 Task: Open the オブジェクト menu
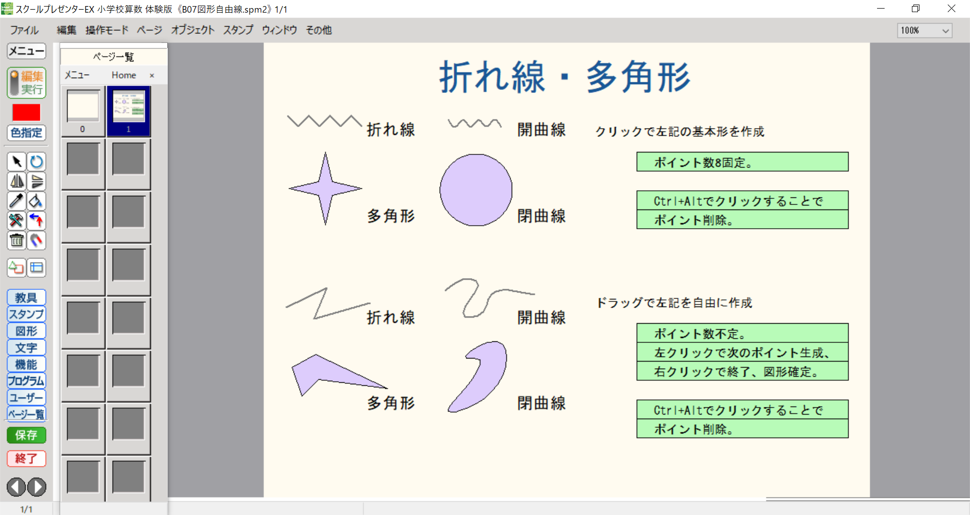pyautogui.click(x=192, y=30)
